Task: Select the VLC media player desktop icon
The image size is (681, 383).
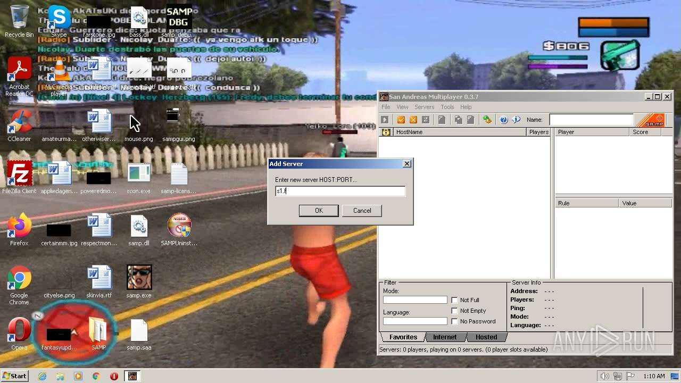Action: pos(59,77)
